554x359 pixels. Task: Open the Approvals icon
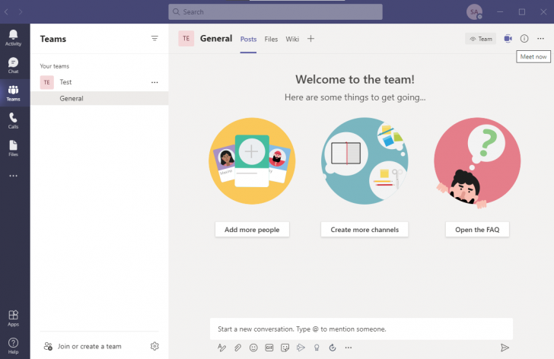click(x=333, y=348)
